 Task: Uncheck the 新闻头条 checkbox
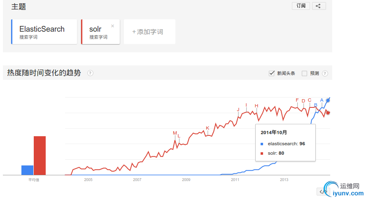point(271,73)
